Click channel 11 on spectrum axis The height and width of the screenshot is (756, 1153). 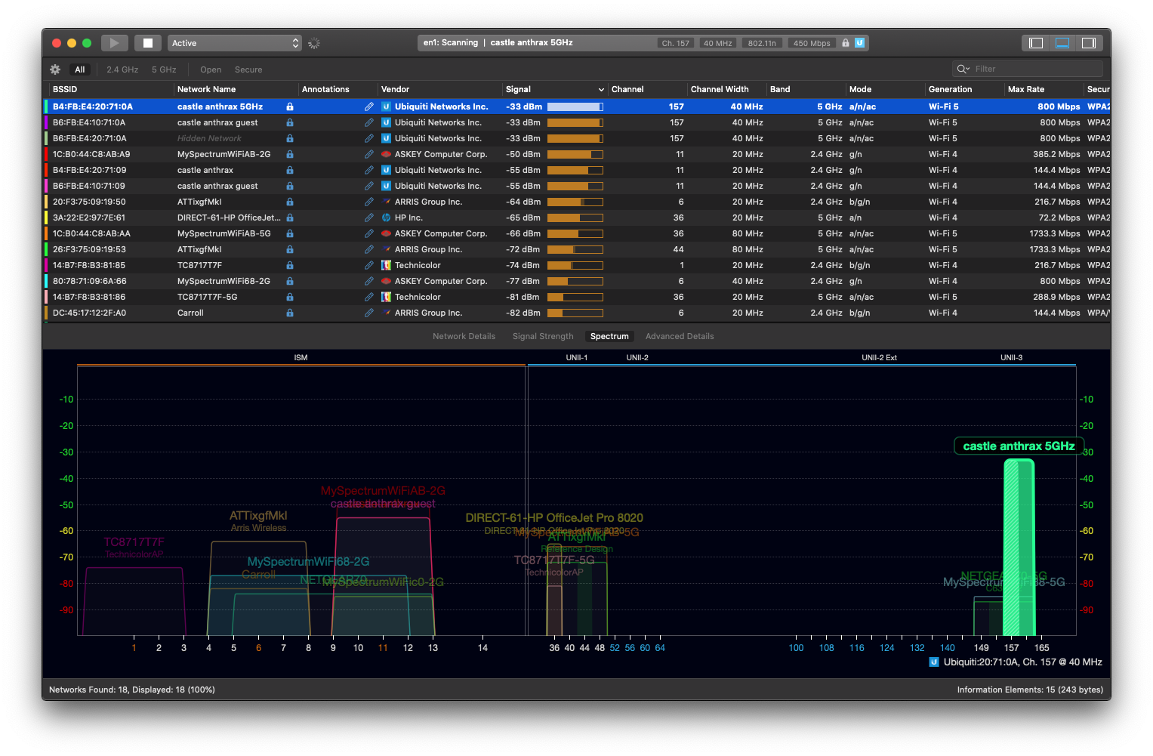coord(383,648)
